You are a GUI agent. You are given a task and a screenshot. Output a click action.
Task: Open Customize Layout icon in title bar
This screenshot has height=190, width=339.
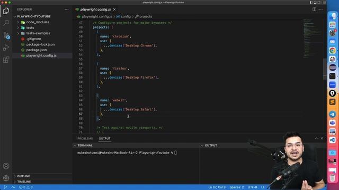click(324, 2)
